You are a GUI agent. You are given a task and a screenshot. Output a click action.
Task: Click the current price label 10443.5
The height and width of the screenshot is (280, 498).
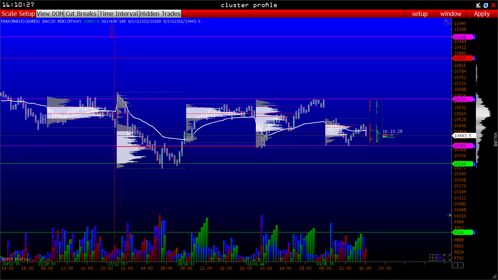tap(463, 136)
